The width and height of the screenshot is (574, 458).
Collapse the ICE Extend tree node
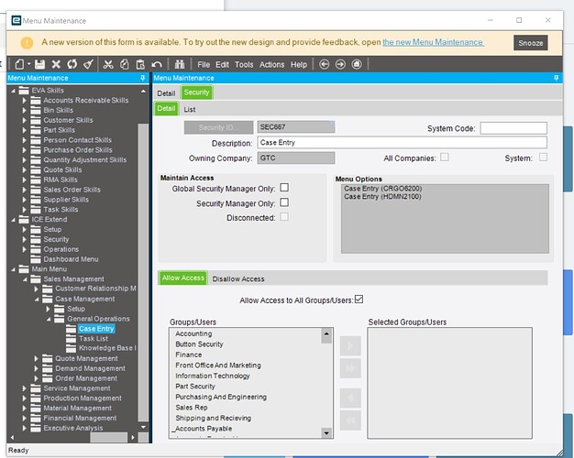coord(14,220)
